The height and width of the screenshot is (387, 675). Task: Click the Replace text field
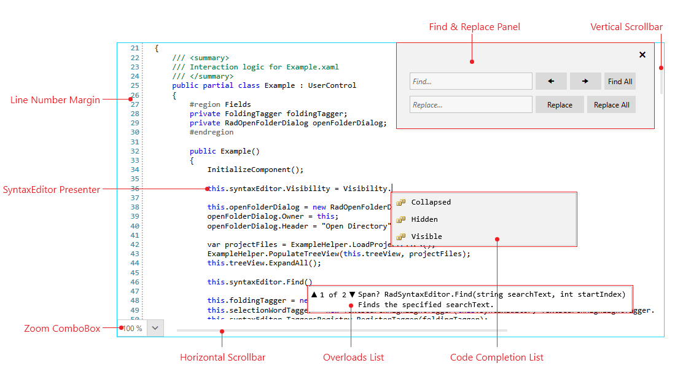point(470,104)
